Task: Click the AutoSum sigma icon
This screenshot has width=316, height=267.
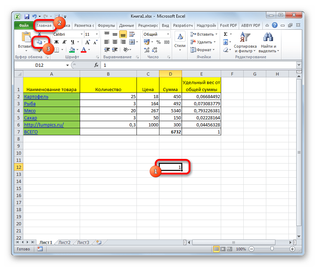Action: coord(226,34)
